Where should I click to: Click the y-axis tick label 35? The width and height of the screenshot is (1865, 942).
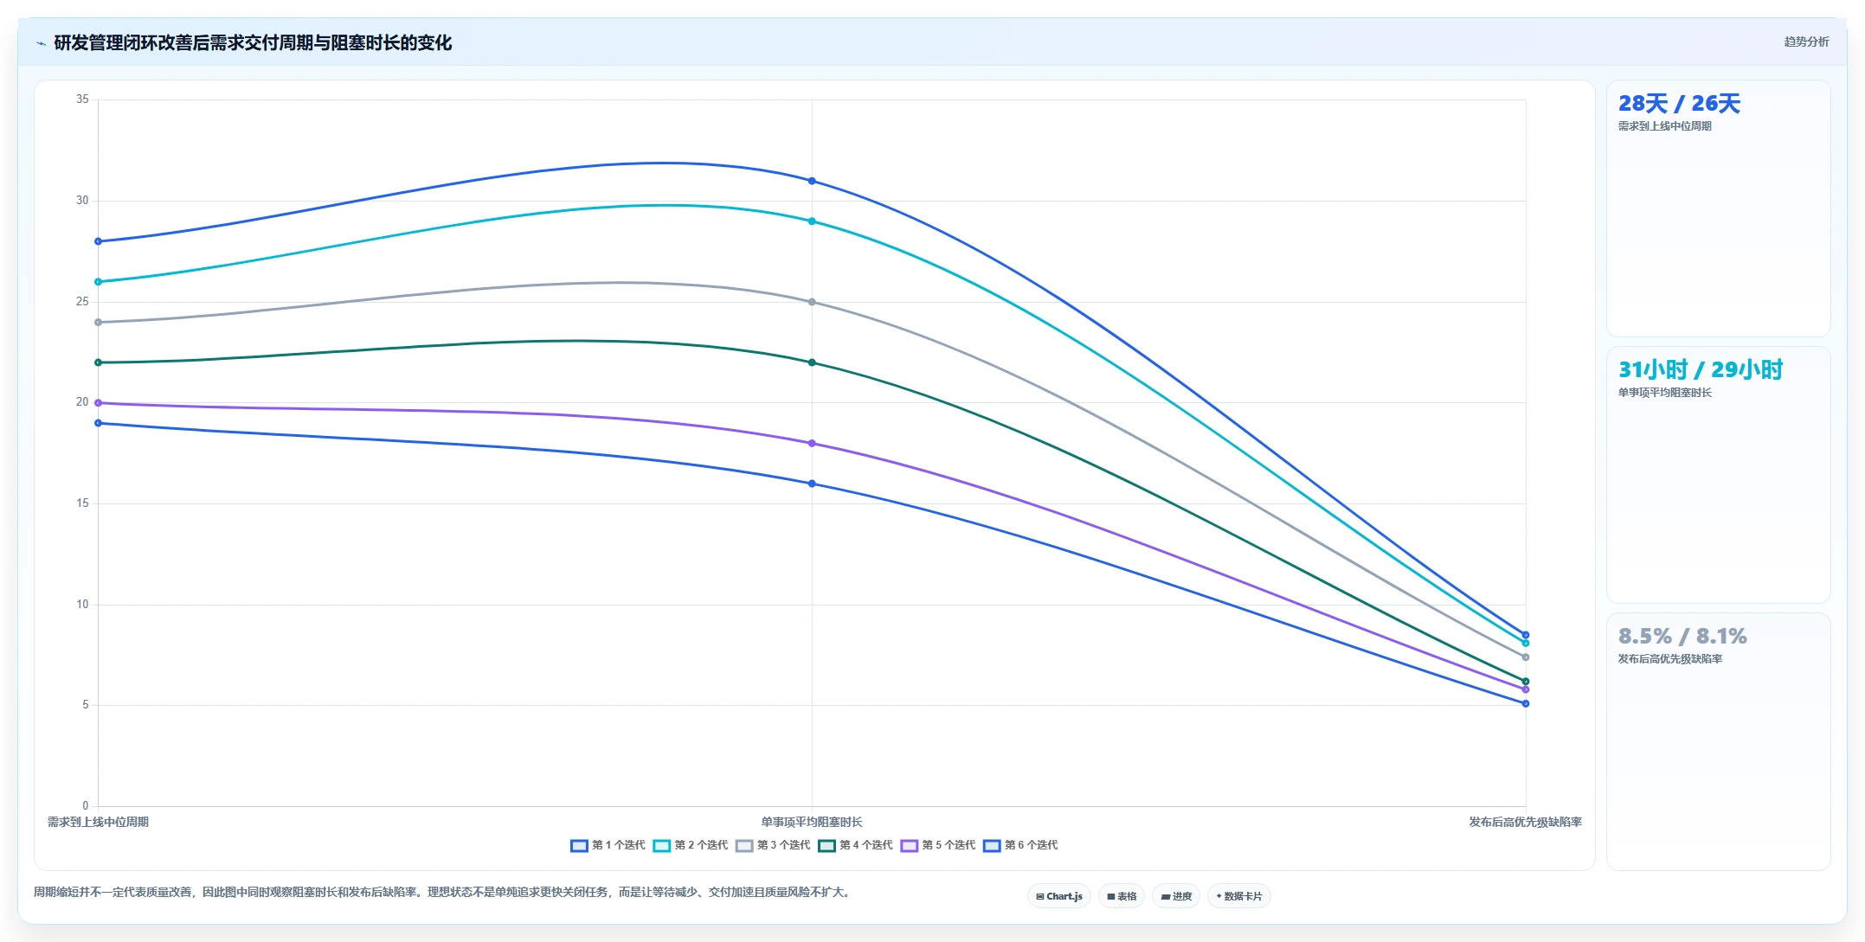82,99
